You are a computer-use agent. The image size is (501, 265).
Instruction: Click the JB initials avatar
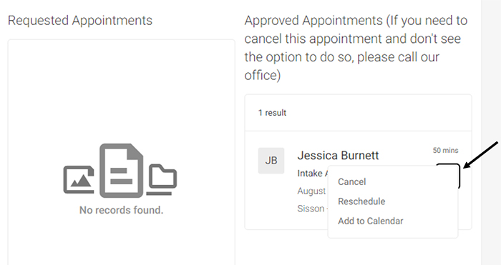(x=271, y=161)
